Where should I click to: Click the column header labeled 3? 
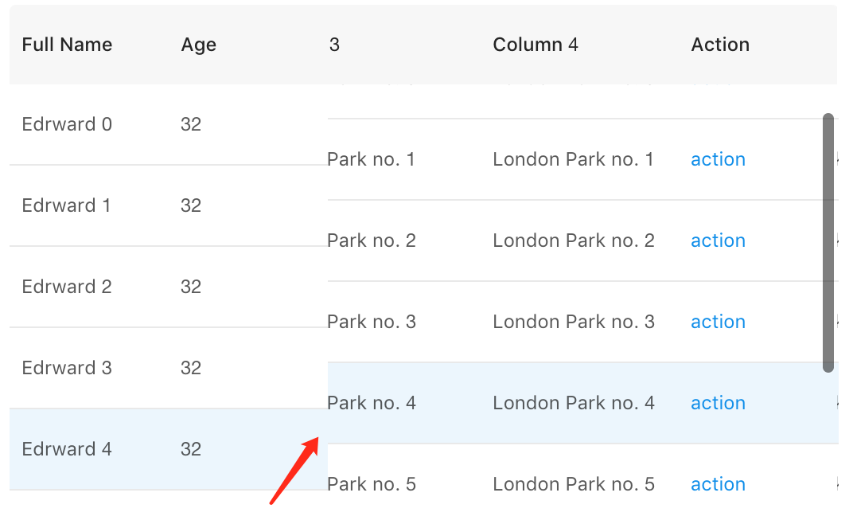334,45
